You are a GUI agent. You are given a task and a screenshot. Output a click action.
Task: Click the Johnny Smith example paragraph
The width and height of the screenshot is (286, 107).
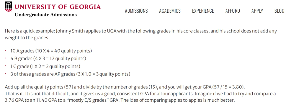[141, 35]
